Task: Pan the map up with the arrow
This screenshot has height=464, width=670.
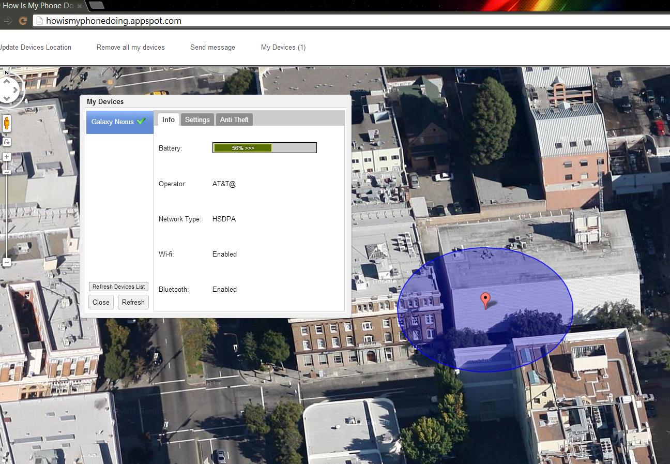Action: click(6, 81)
